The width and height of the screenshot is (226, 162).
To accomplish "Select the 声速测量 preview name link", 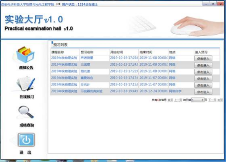I will coord(87,58).
